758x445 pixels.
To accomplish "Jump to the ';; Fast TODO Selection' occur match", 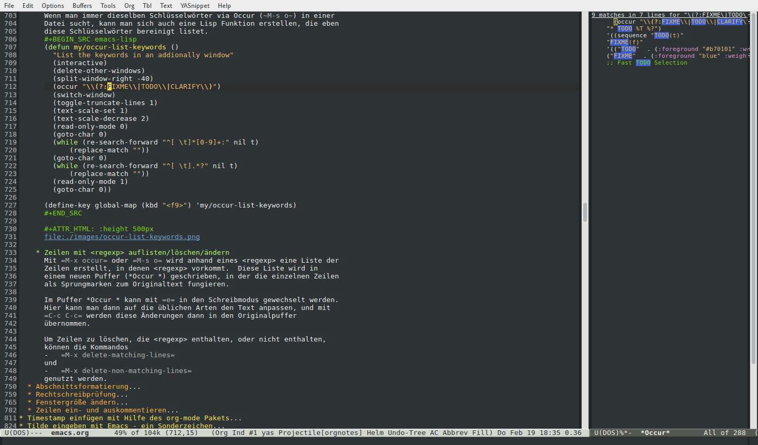I will pyautogui.click(x=646, y=63).
